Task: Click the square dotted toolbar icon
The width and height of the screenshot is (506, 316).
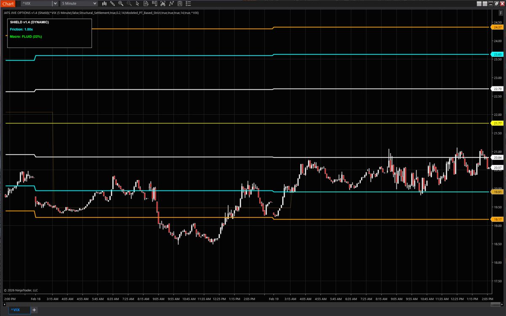Action: click(x=180, y=3)
